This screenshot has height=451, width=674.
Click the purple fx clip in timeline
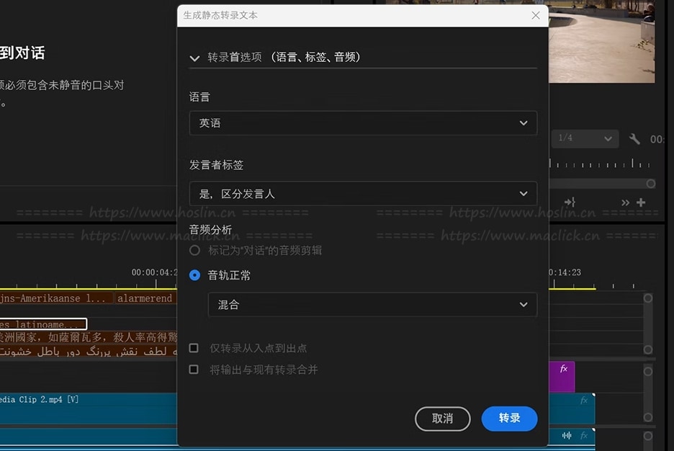(562, 377)
